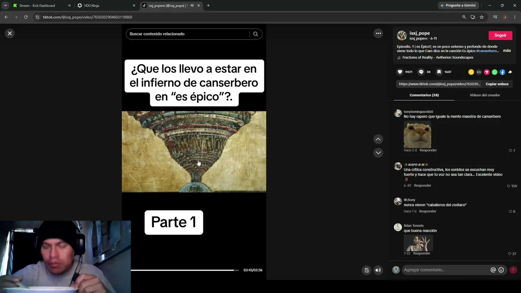Open the Comentarios (38) tab
This screenshot has height=293, width=521.
pyautogui.click(x=424, y=95)
